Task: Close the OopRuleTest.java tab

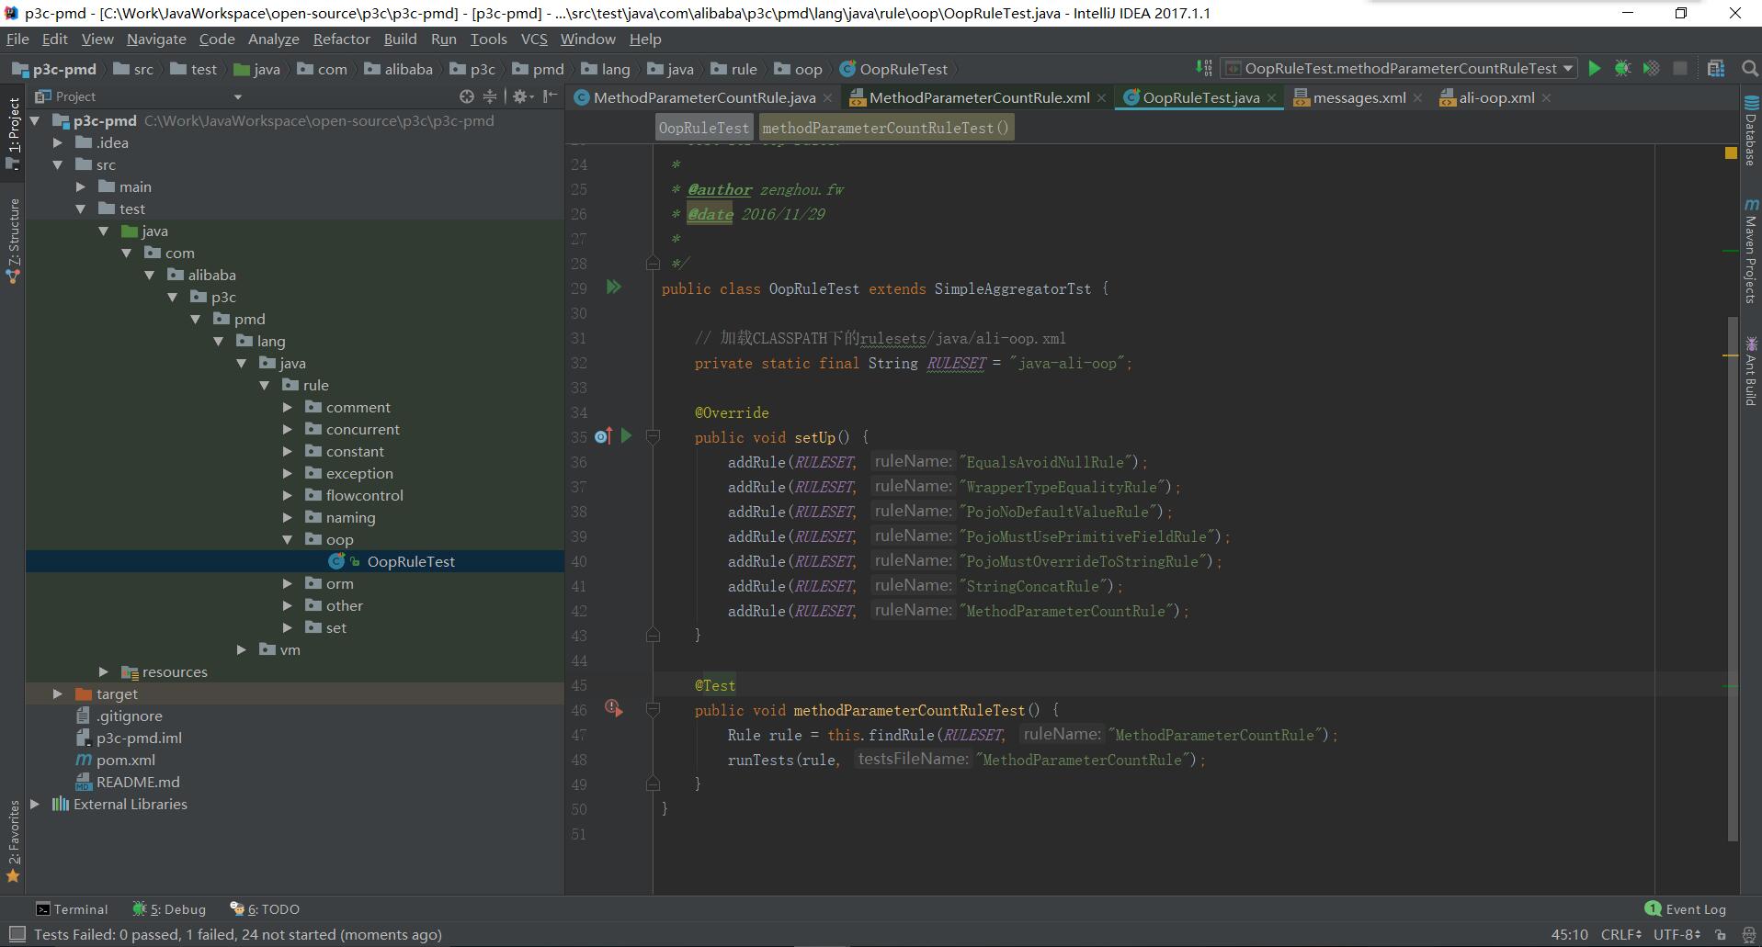Action: pyautogui.click(x=1272, y=97)
